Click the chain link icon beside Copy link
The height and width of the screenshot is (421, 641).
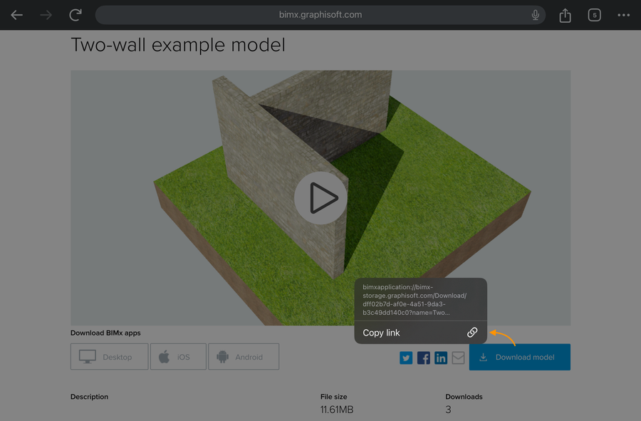click(x=472, y=332)
